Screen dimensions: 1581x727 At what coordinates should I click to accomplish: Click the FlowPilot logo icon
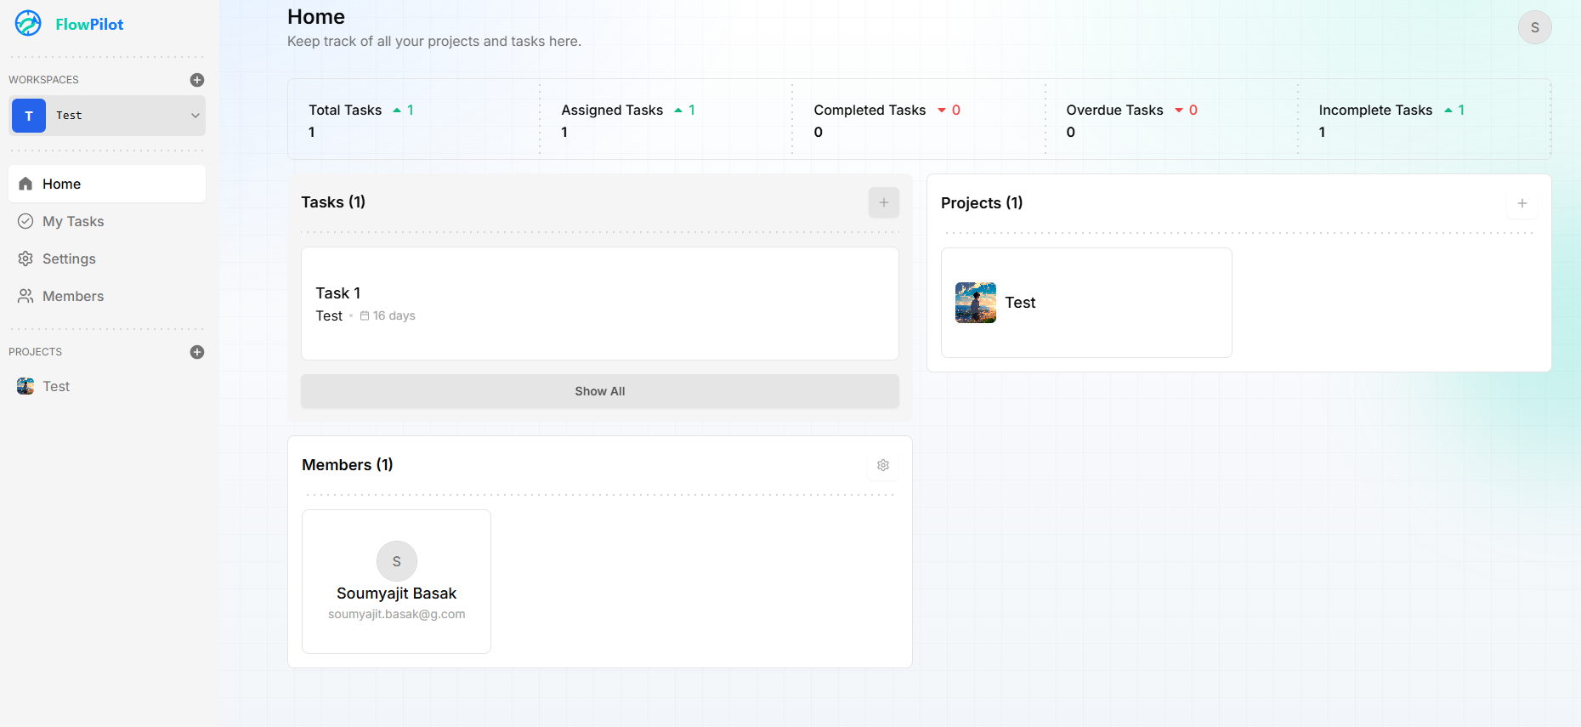28,24
